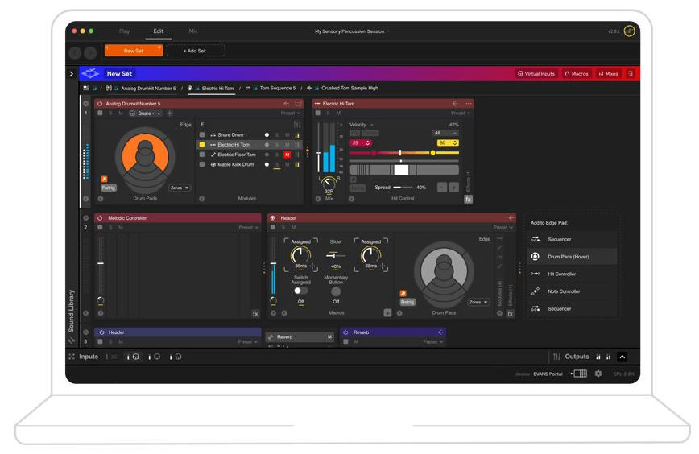The width and height of the screenshot is (699, 454).
Task: Toggle the Switch Assigned macro switch
Action: tap(300, 291)
